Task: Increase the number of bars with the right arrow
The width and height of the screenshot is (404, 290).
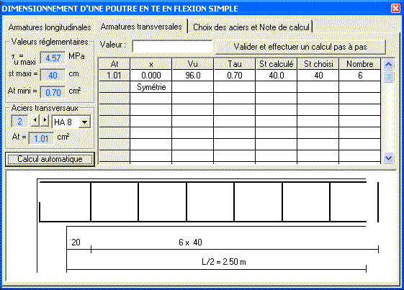Action: pos(45,120)
